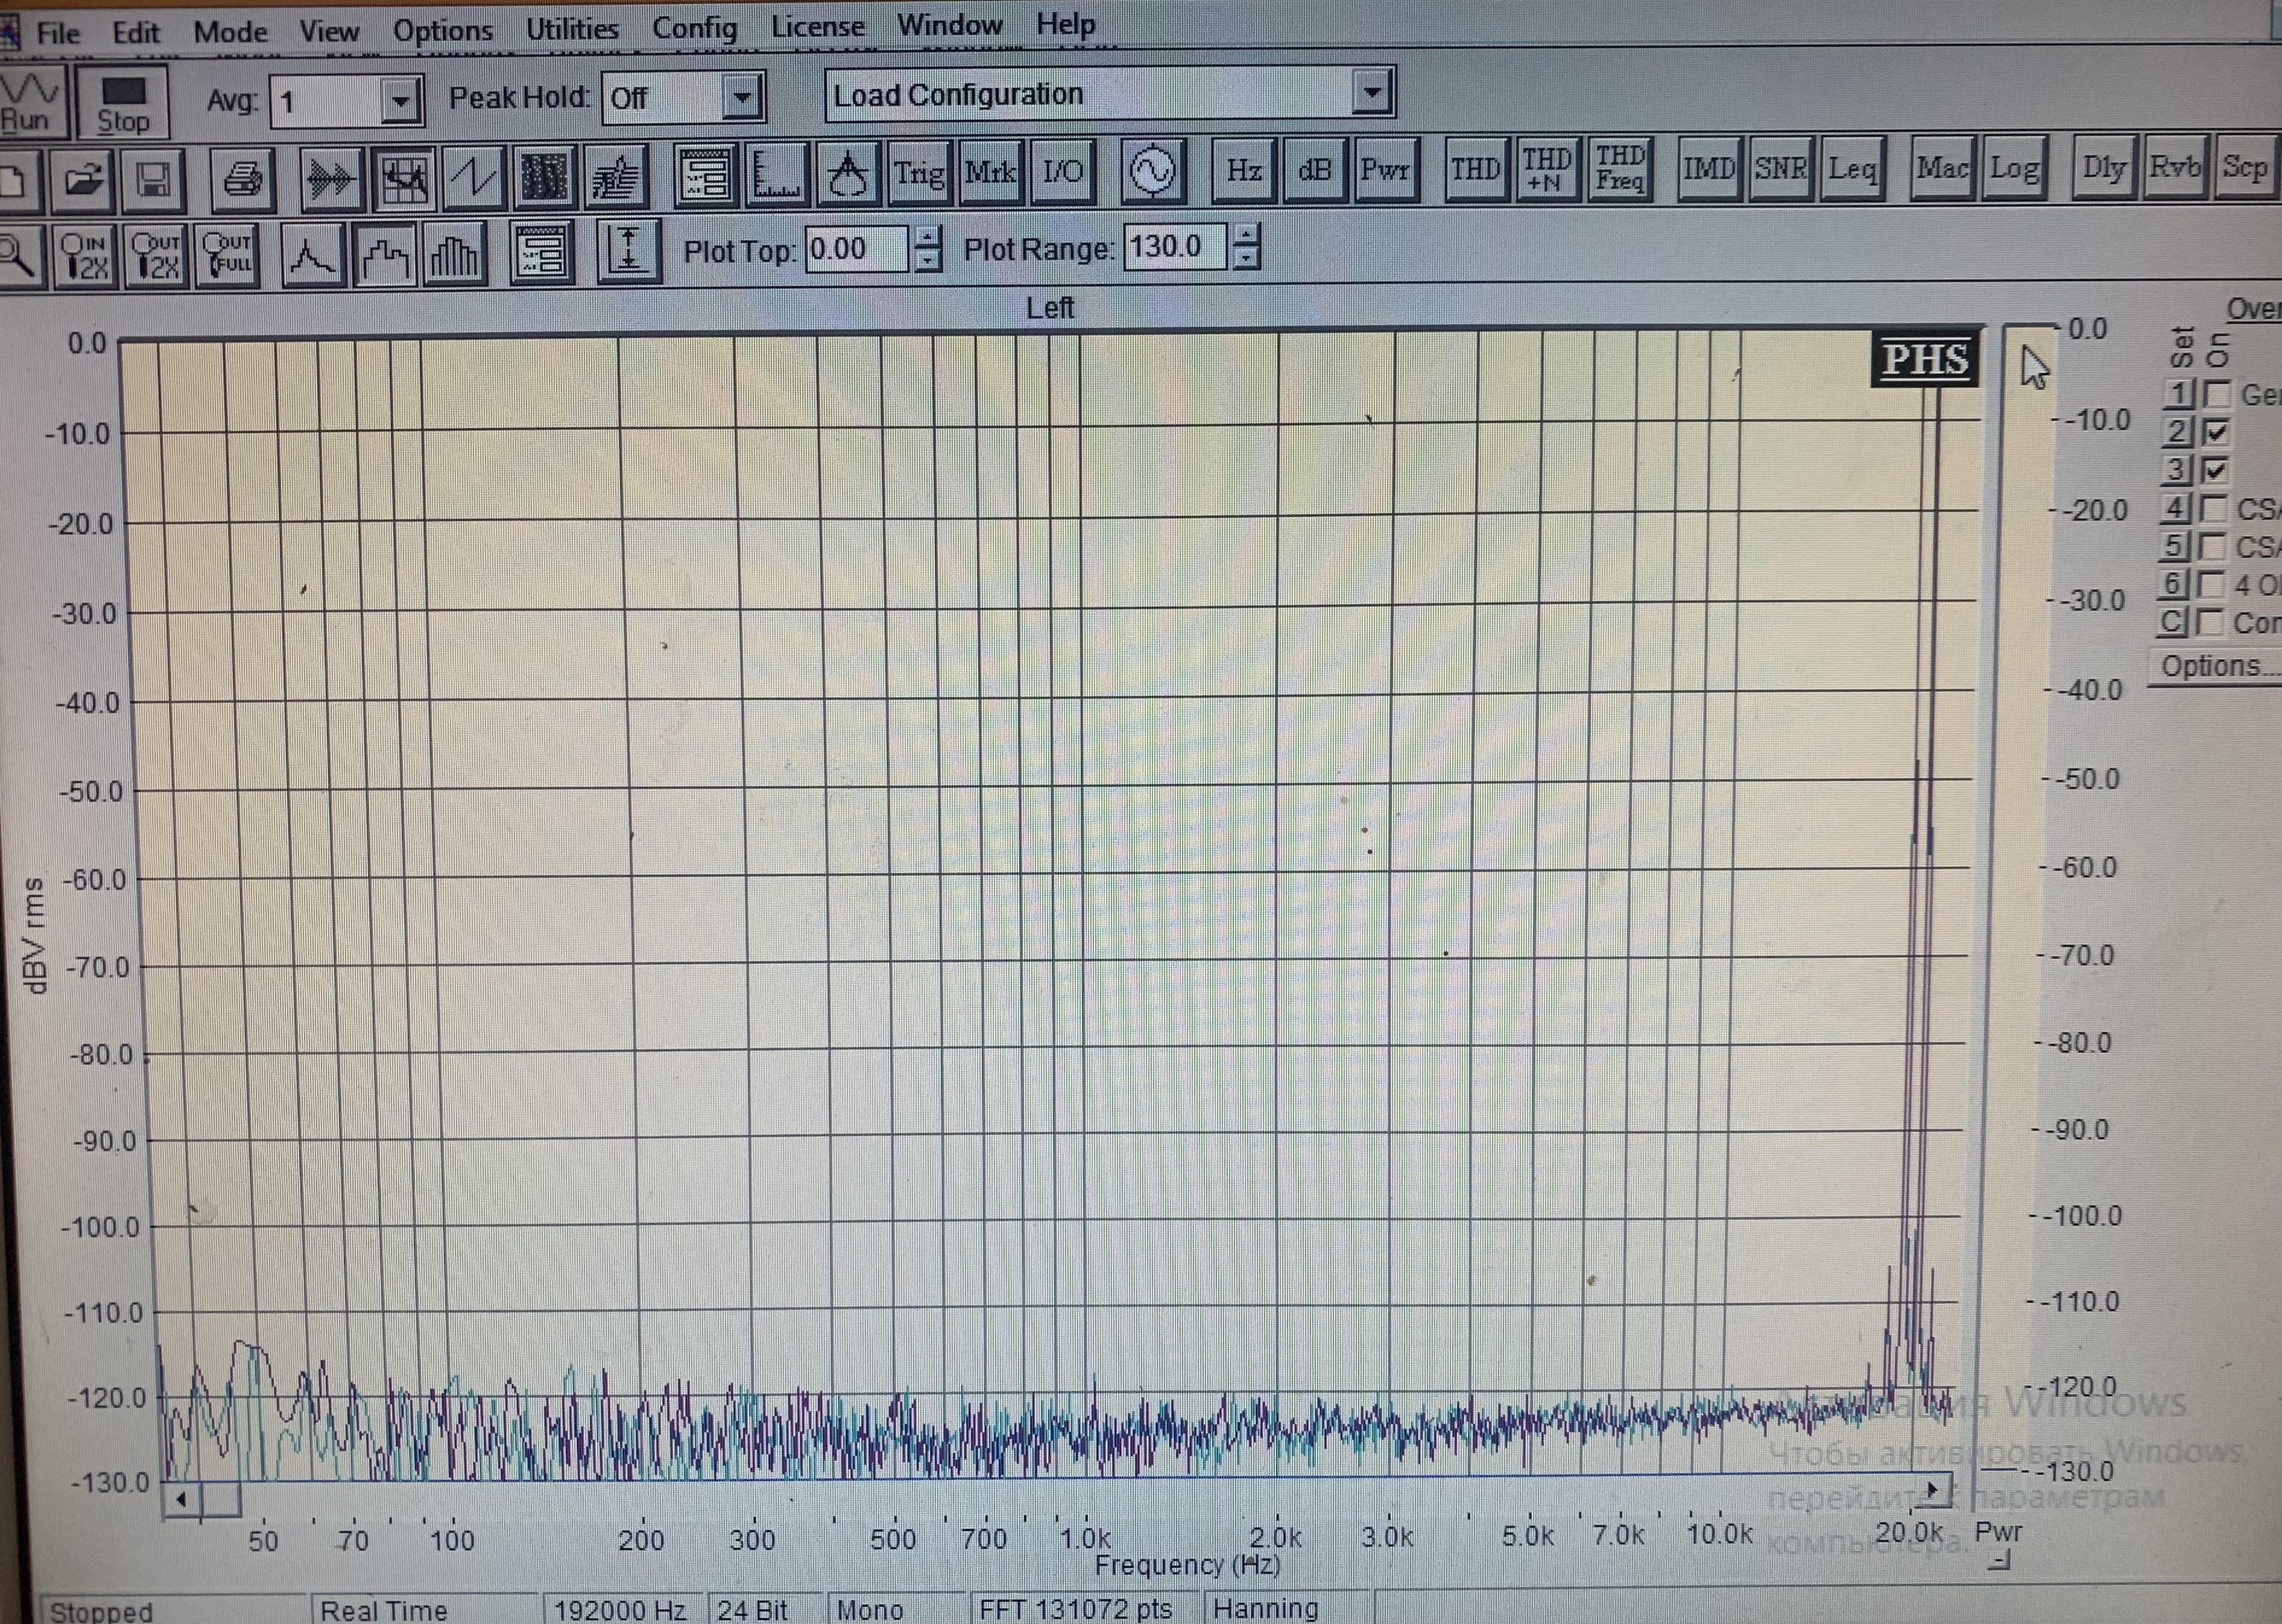Open the Config menu
2282x1624 pixels.
click(x=694, y=28)
